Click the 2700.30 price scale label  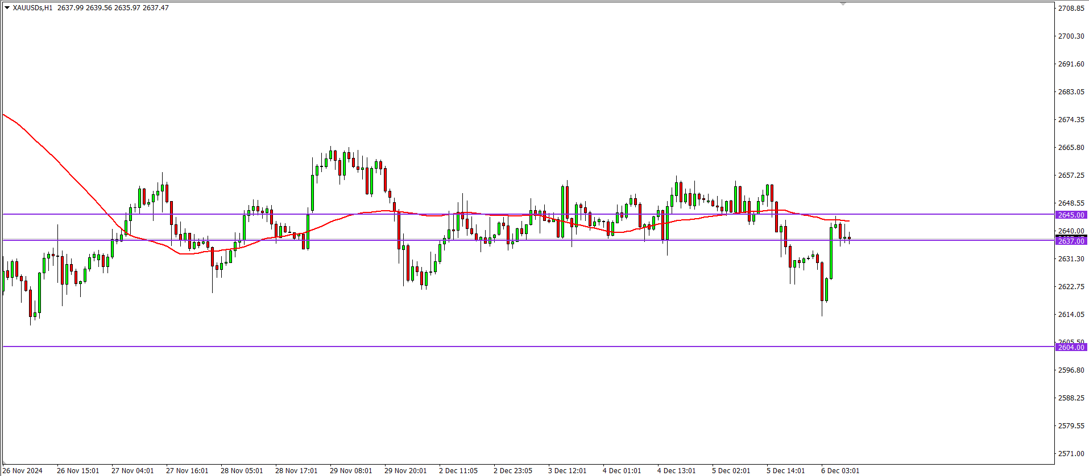1071,36
